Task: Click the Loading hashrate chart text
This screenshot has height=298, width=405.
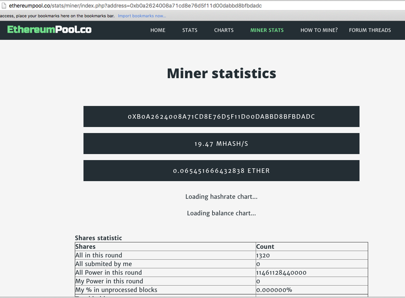Action: [221, 197]
